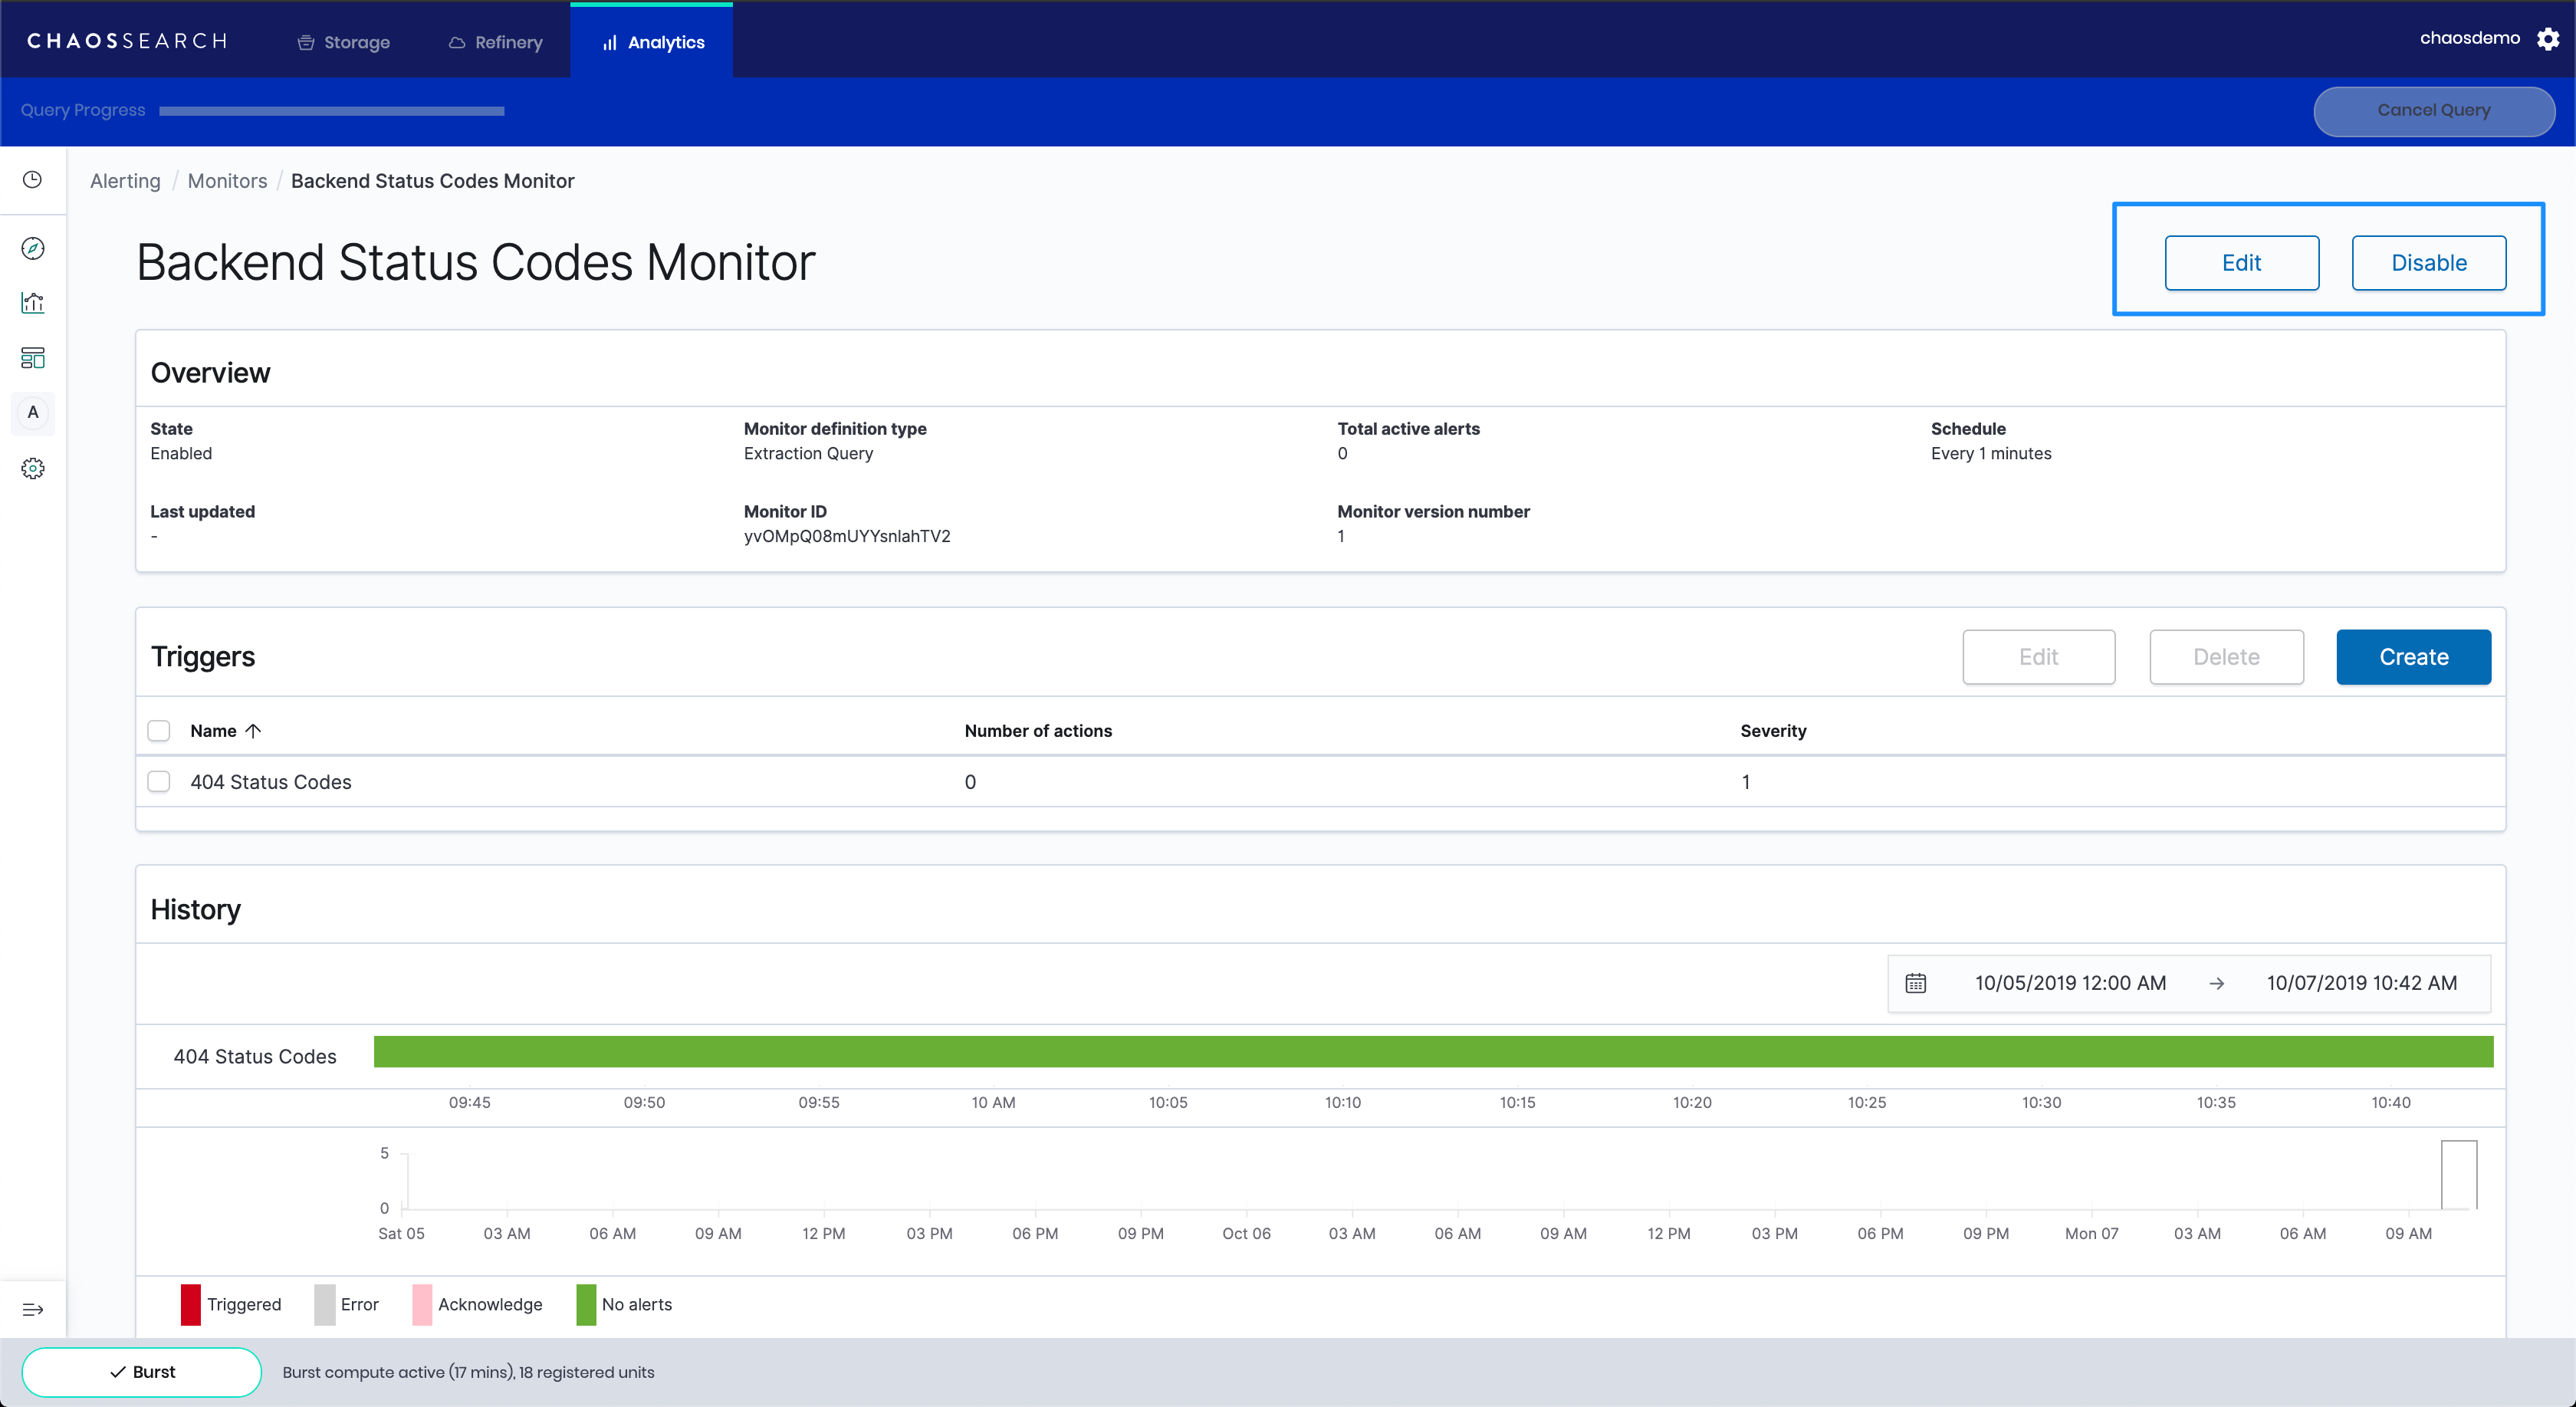This screenshot has width=2576, height=1407.
Task: Open start date 10/05/2019 12:00 AM picker
Action: click(2070, 983)
